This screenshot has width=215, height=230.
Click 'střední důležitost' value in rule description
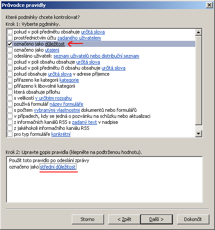(x=58, y=167)
